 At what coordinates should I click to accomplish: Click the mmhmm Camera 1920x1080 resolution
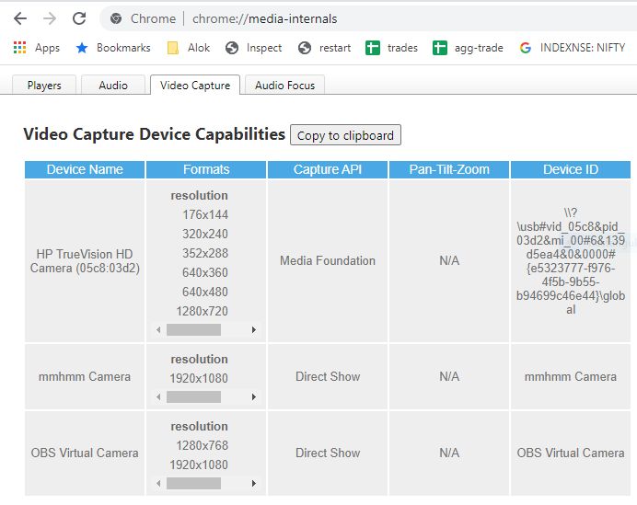click(x=199, y=378)
